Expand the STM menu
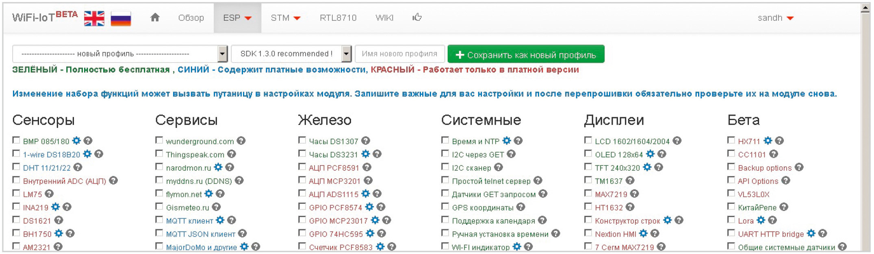Image resolution: width=874 pixels, height=254 pixels. (286, 18)
